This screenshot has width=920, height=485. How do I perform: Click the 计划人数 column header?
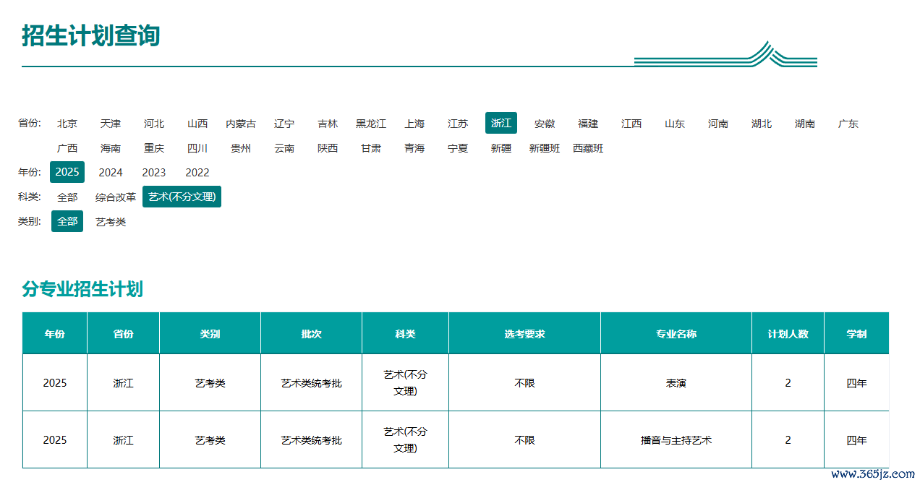pyautogui.click(x=788, y=334)
